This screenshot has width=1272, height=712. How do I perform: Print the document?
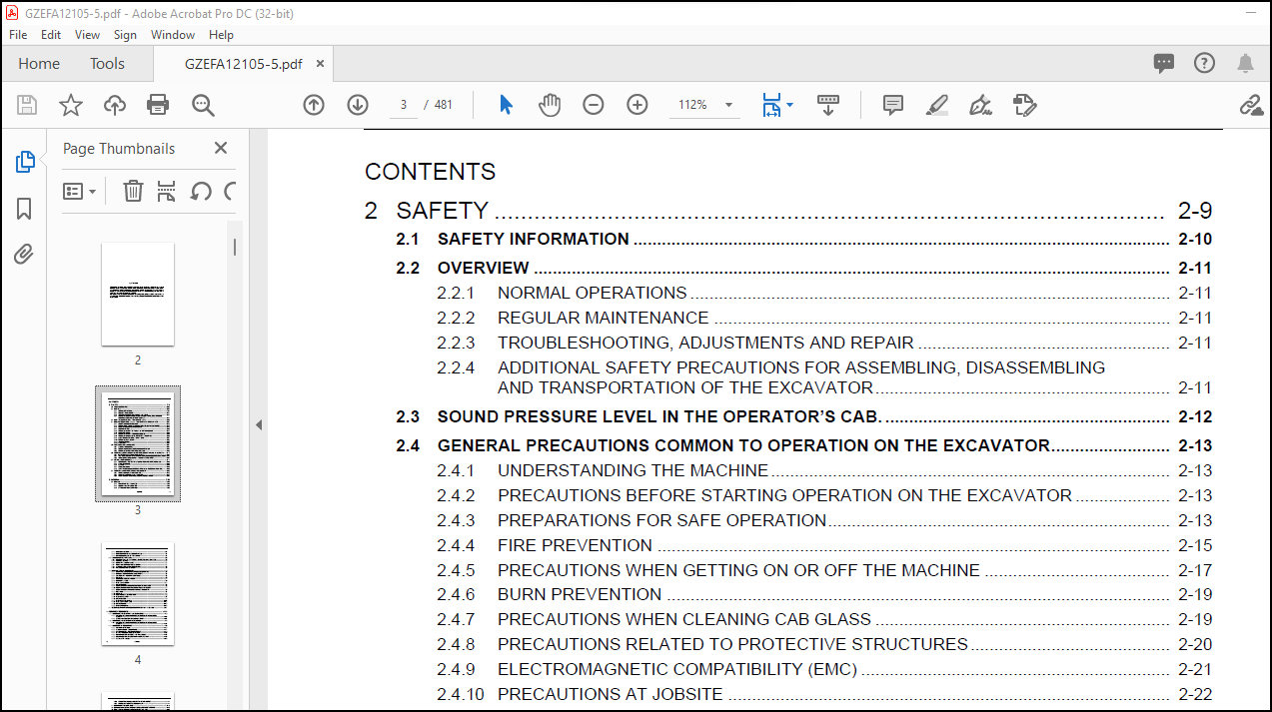point(158,105)
